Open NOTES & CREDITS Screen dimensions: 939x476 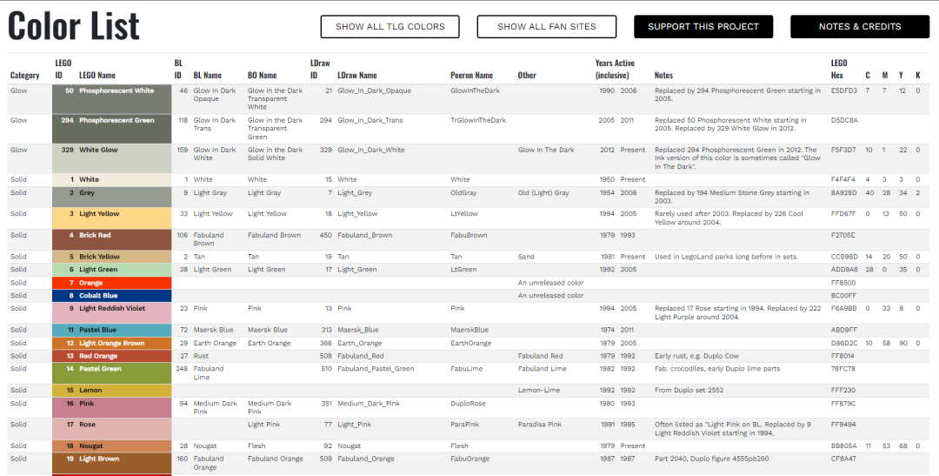coord(860,26)
